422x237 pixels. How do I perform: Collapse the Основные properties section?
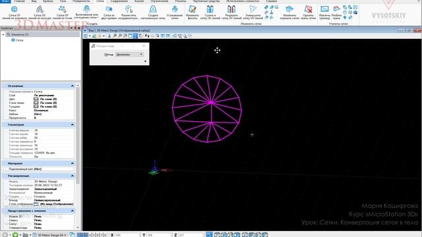point(72,86)
